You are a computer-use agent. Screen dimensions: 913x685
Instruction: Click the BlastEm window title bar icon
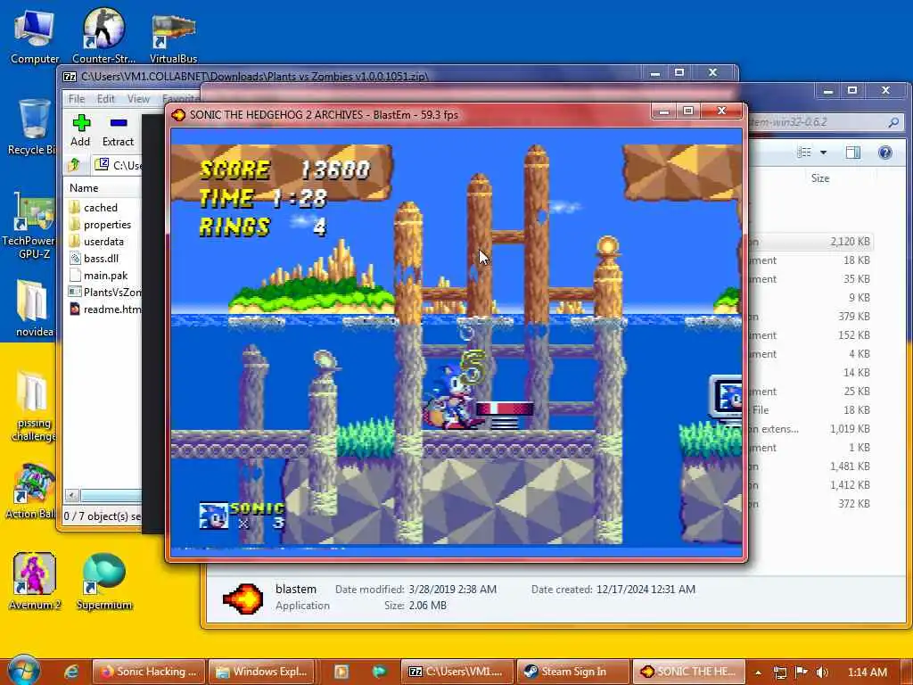click(178, 115)
